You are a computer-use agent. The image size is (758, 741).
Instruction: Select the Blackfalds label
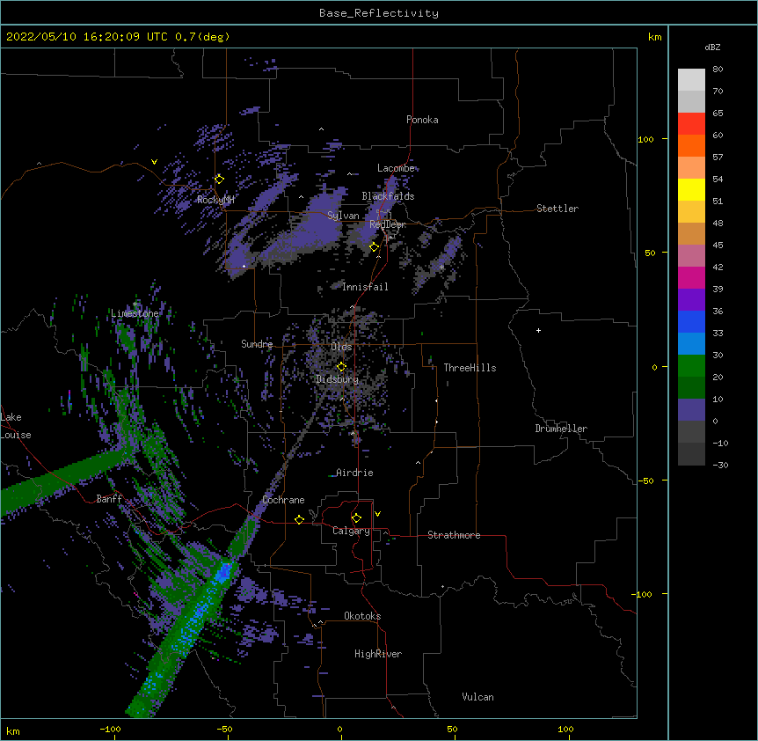(388, 196)
